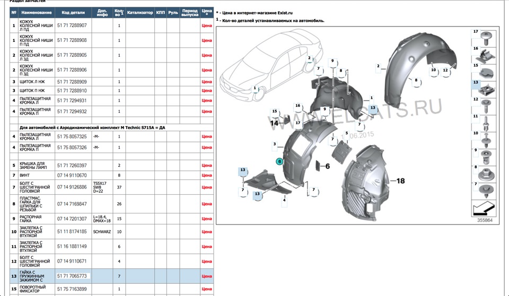509x296 pixels.
Task: Open price for part 51 75 8057325
Action: click(207, 137)
